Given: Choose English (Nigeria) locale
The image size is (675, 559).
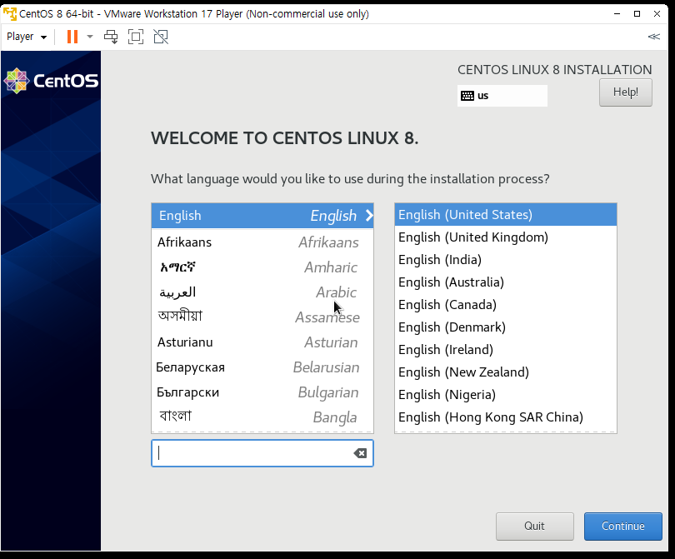Looking at the screenshot, I should click(x=505, y=395).
